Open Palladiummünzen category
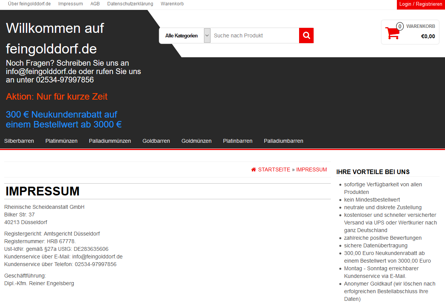The image size is (445, 305). tap(110, 141)
